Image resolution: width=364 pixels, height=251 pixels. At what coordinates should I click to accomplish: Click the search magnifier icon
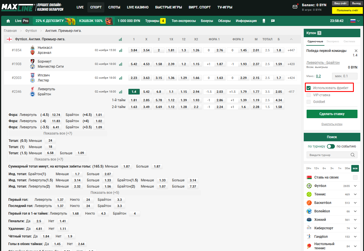click(353, 155)
